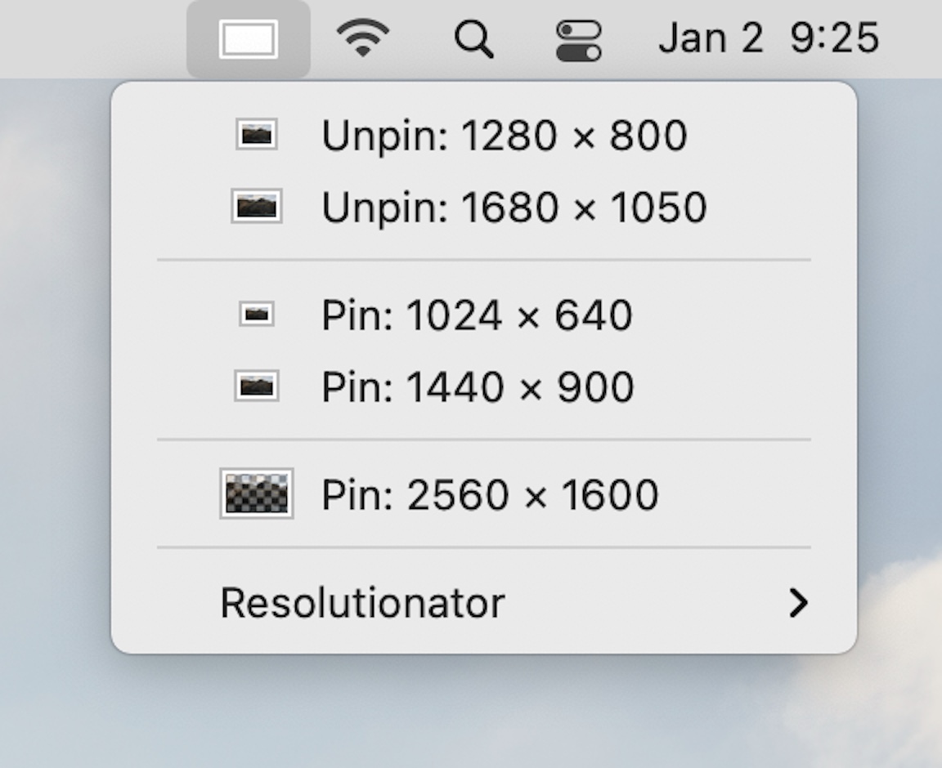Expand the Resolutionator submenu chevron

tap(798, 602)
